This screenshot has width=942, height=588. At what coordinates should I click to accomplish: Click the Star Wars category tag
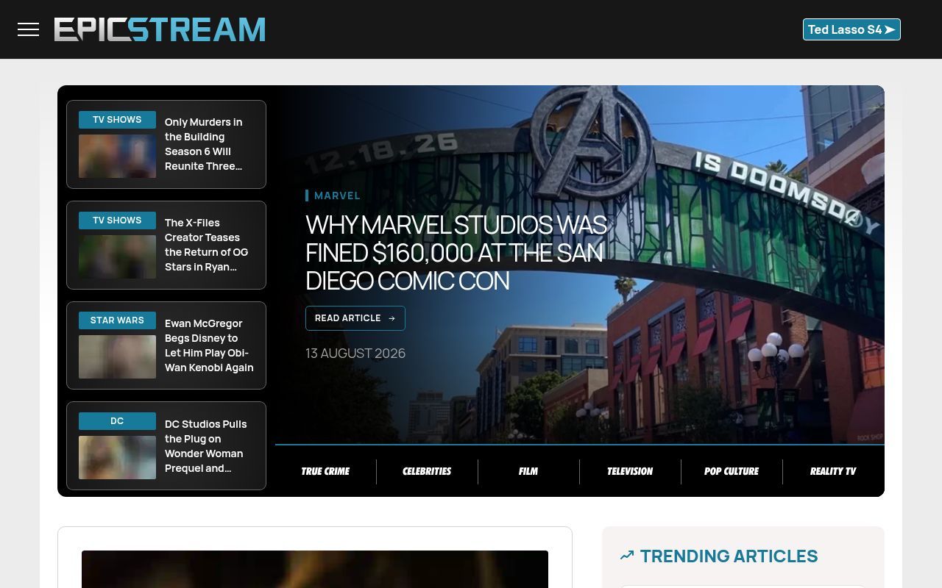point(117,320)
